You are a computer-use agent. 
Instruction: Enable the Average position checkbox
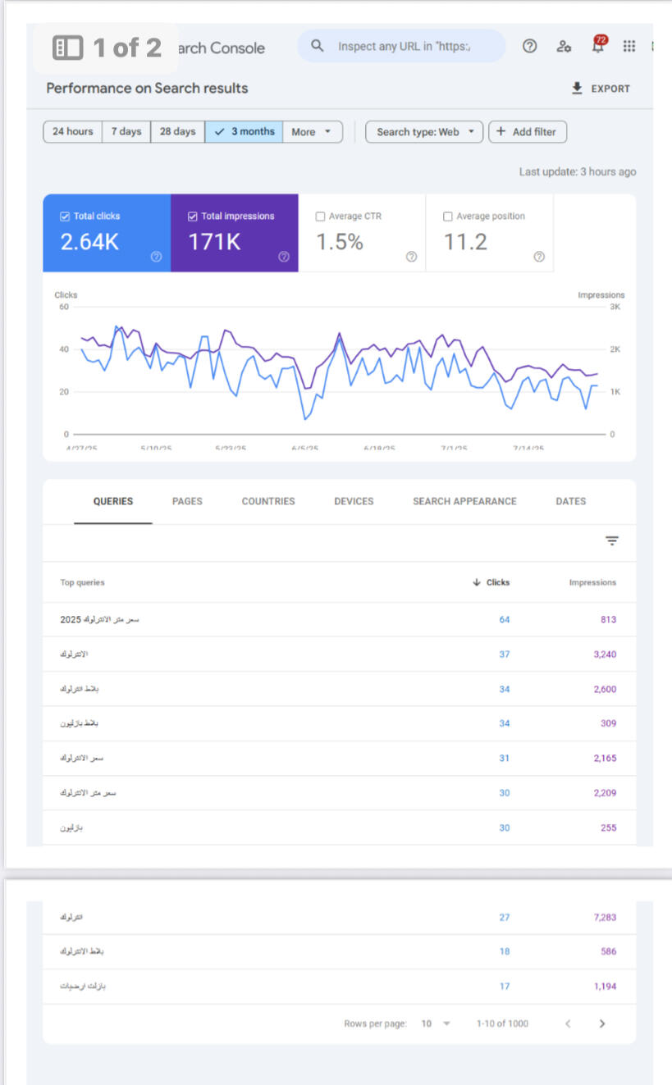coord(447,217)
